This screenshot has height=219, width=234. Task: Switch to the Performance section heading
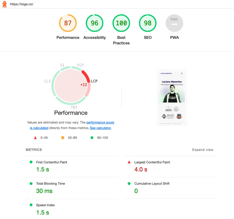pyautogui.click(x=71, y=113)
